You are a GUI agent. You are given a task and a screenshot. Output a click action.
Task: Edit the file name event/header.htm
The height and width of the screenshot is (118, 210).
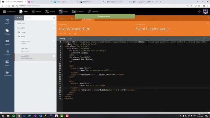tap(75, 29)
